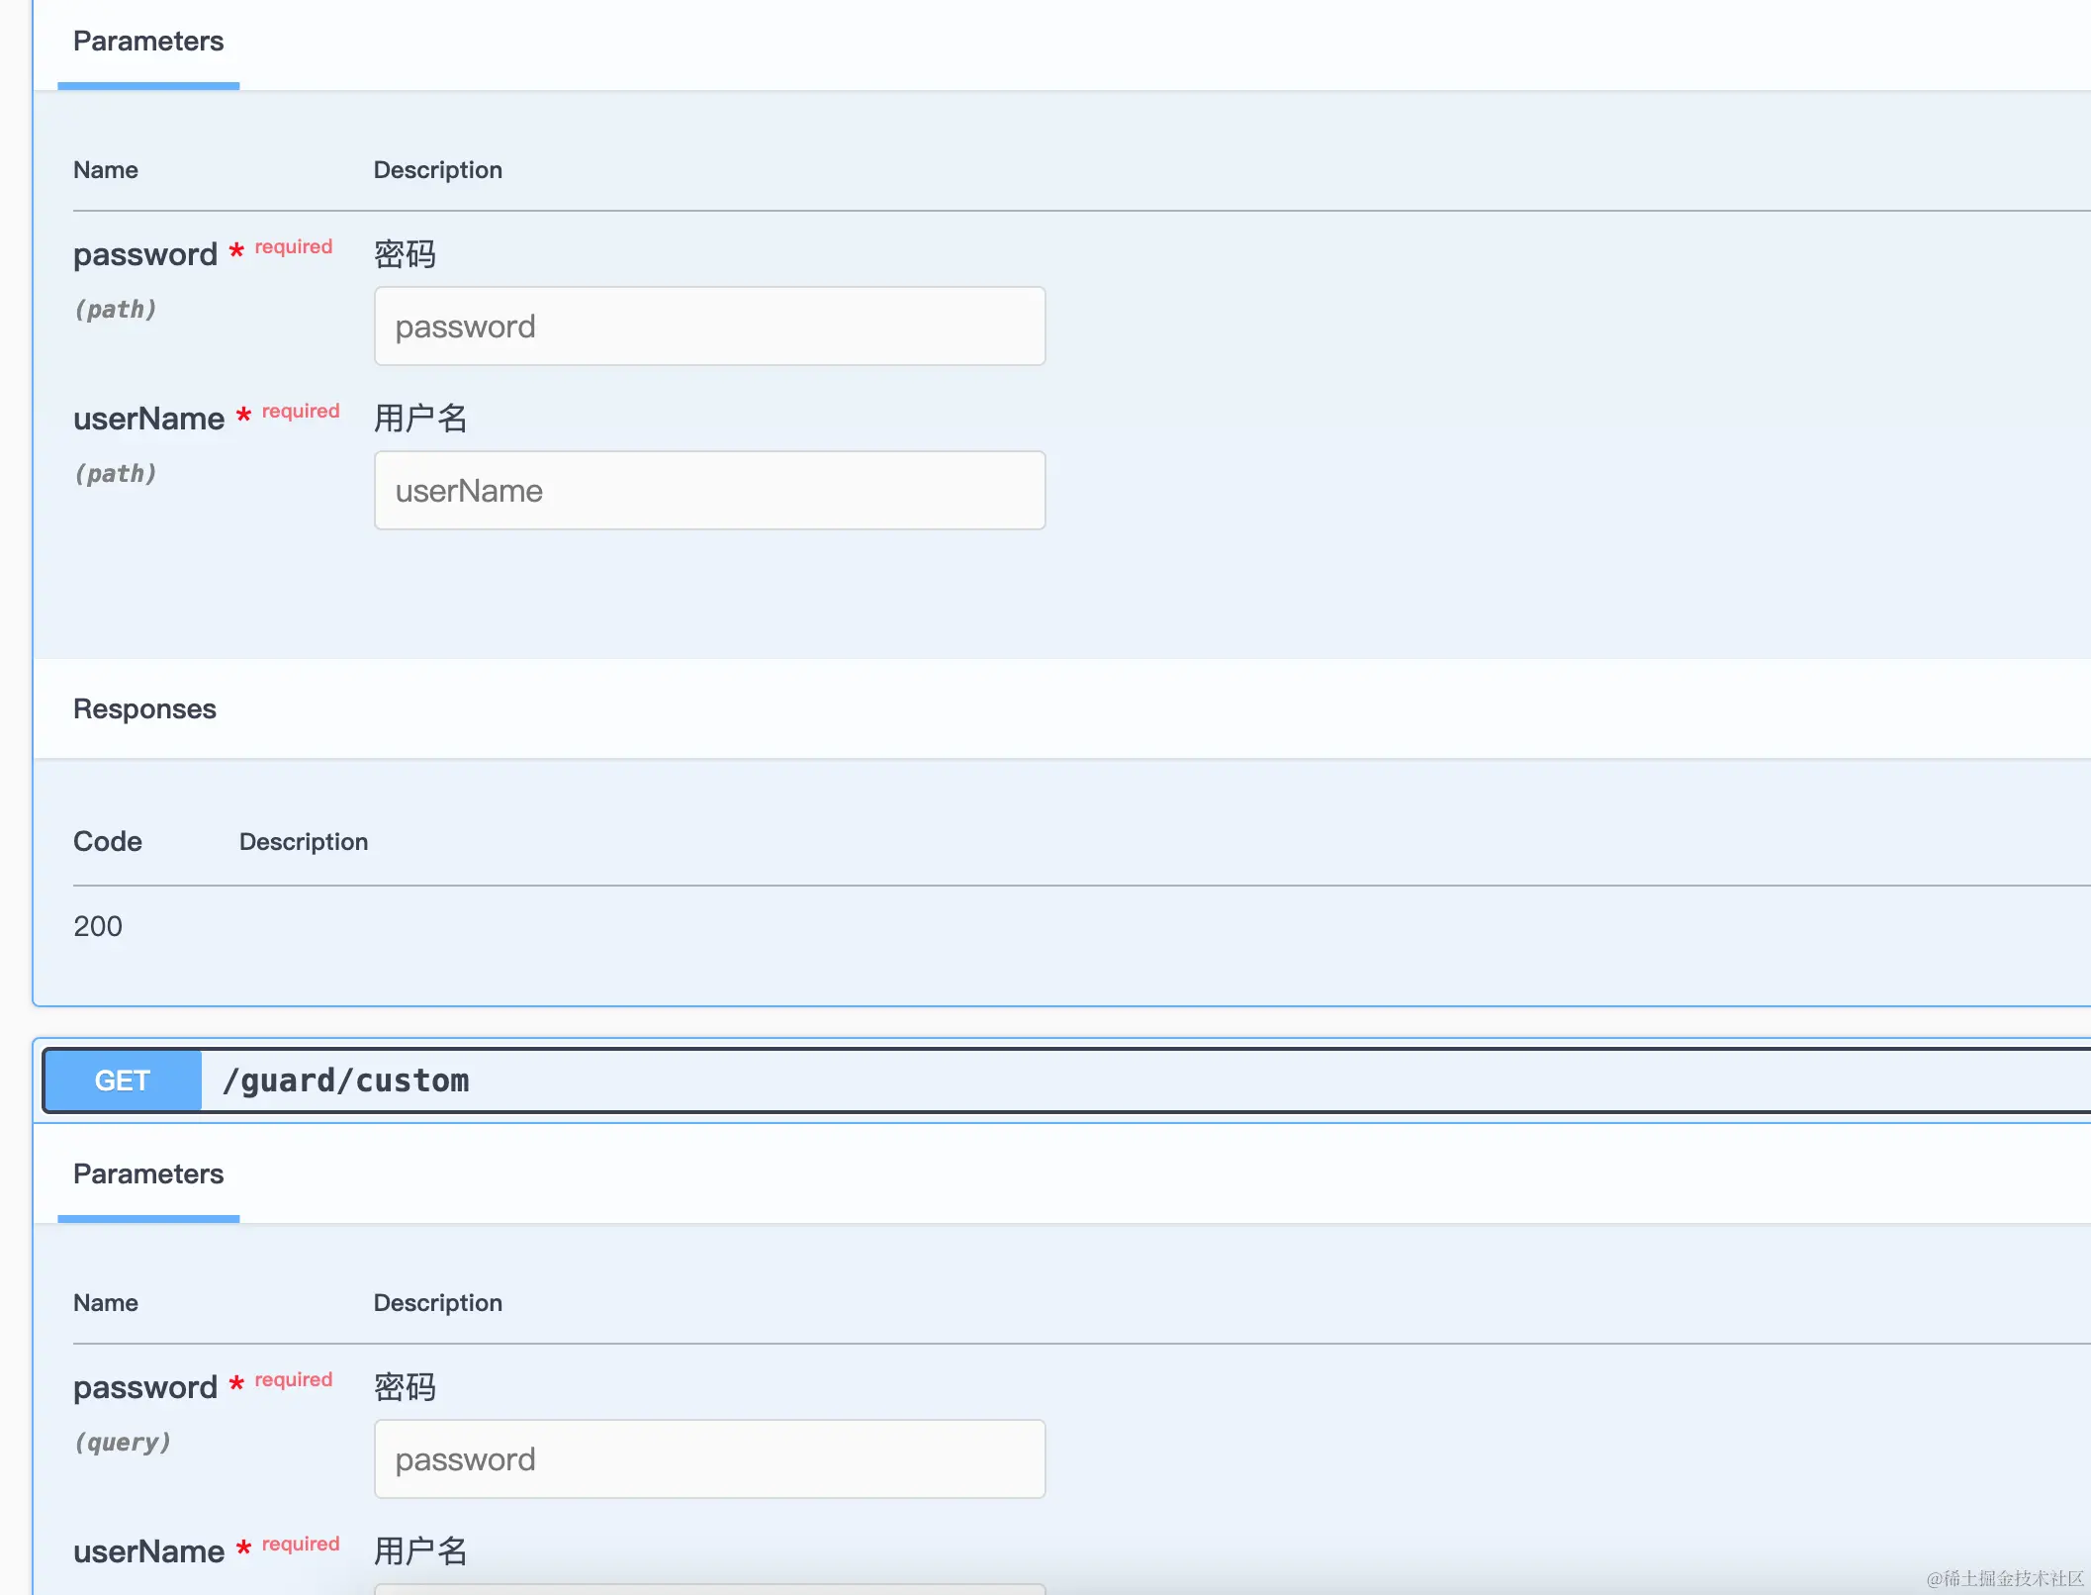Select the Parameters tab under /guard/custom
Image resolution: width=2091 pixels, height=1595 pixels.
[148, 1174]
